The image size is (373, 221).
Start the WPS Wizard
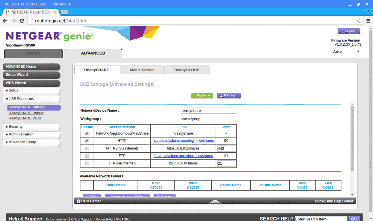pos(32,83)
